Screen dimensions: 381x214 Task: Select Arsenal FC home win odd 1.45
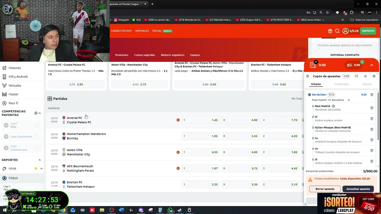(201, 120)
